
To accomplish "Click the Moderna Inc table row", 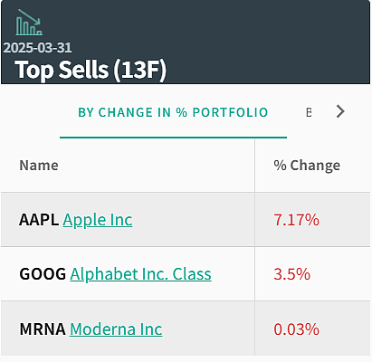I will pos(186,329).
